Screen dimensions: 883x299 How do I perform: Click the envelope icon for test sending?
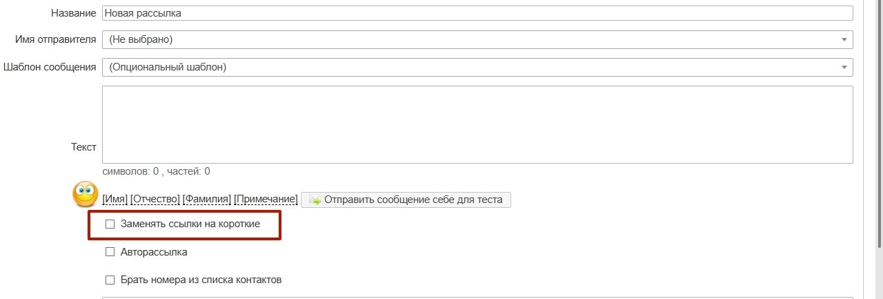click(x=315, y=200)
